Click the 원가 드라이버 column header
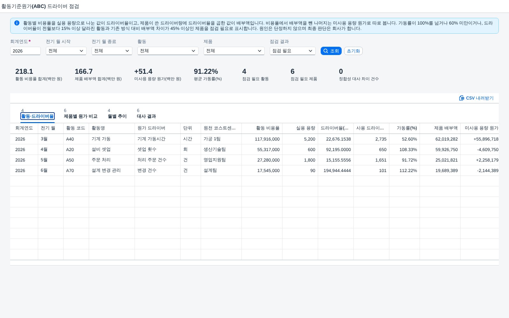This screenshot has height=318, width=509. click(157, 128)
